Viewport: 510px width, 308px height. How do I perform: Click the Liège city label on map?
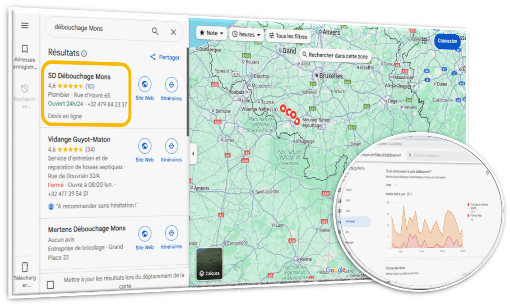click(392, 101)
